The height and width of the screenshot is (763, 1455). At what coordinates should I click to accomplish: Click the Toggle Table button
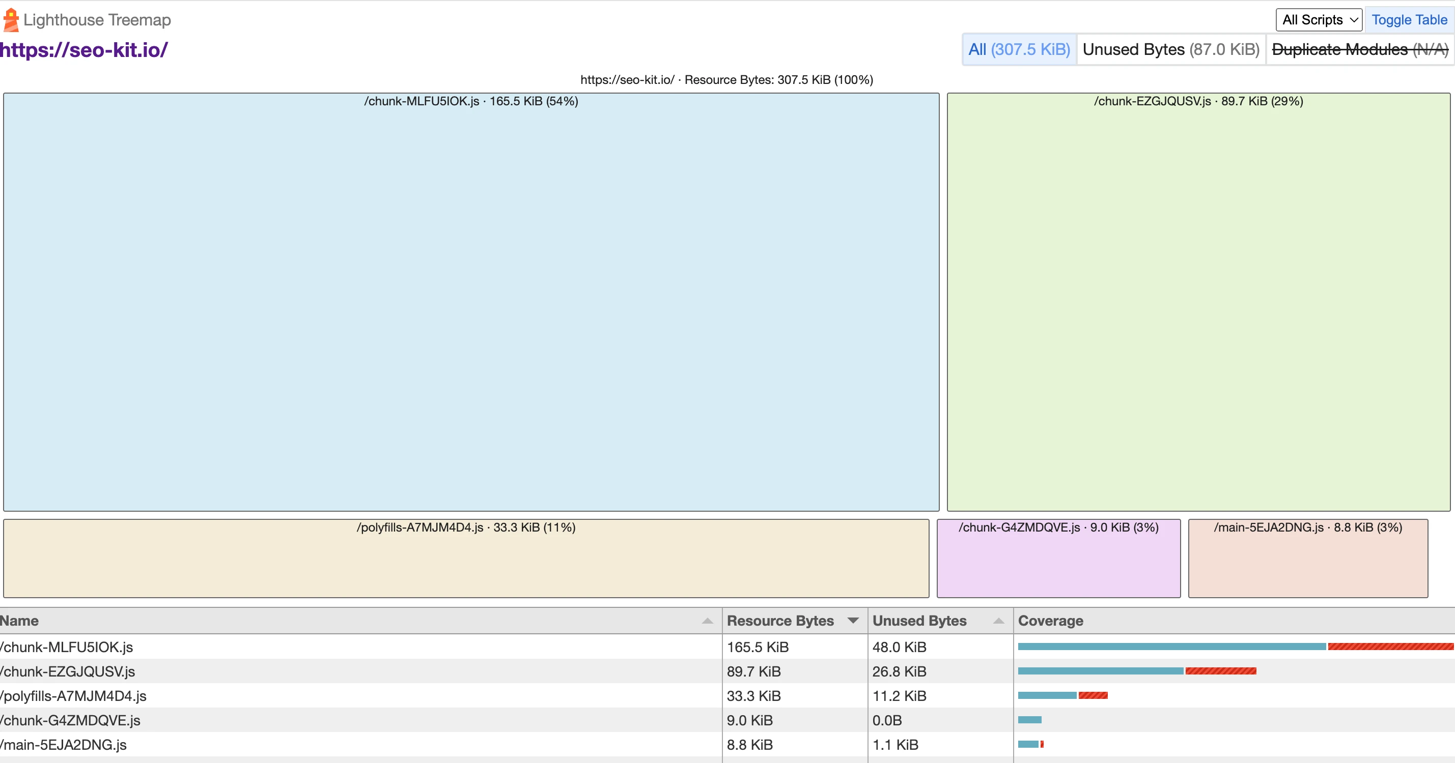1409,20
